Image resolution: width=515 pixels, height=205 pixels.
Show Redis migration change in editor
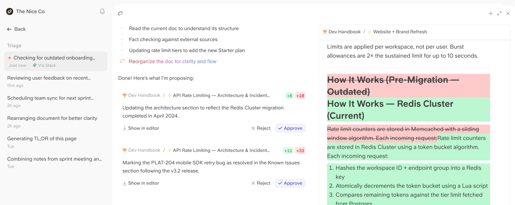click(x=141, y=128)
